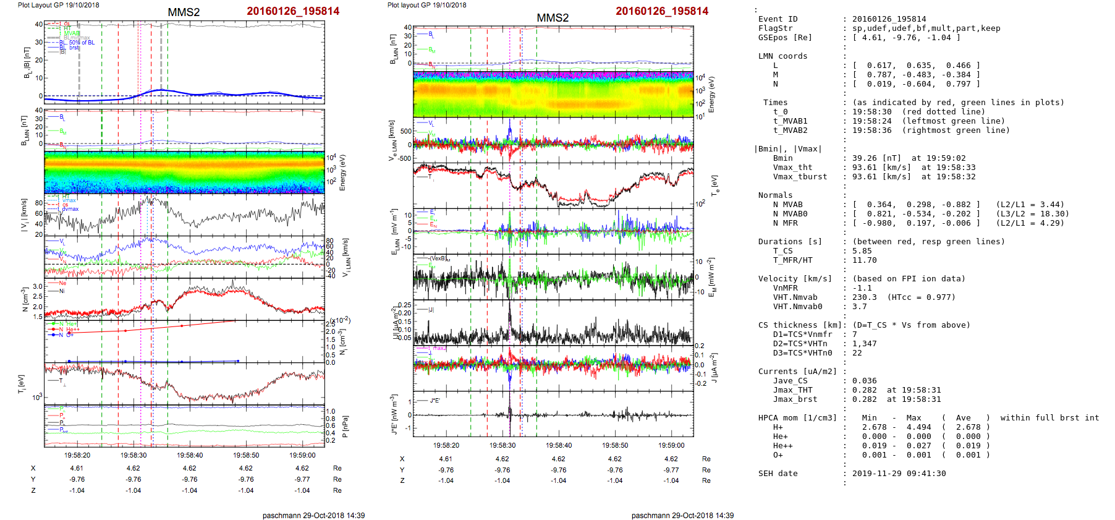
Task: Click the ion energy spectrogram in left plot
Action: click(x=184, y=173)
